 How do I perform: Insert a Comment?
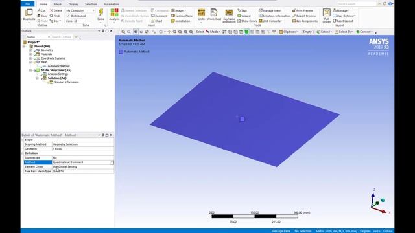159,16
